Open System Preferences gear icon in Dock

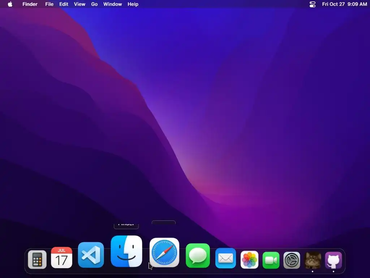coord(292,260)
